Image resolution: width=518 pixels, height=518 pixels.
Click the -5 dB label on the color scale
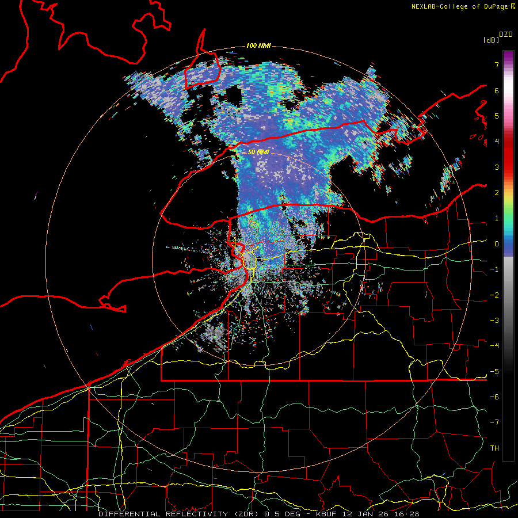[x=494, y=372]
